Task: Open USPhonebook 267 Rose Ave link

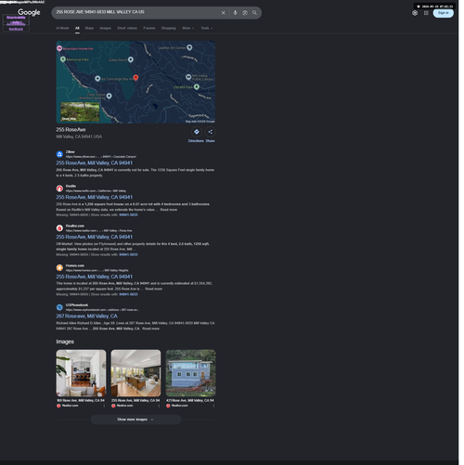Action: click(x=86, y=316)
